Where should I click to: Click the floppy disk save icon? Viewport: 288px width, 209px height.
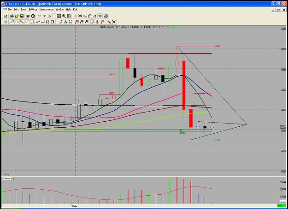(x=22, y=16)
